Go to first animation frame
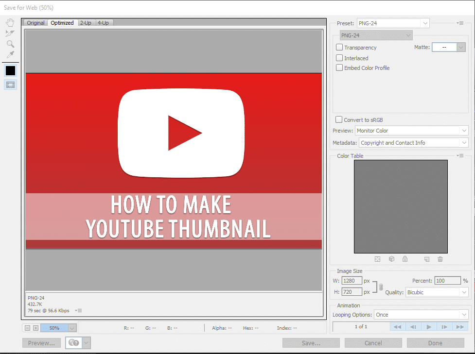The image size is (475, 354). click(x=397, y=327)
